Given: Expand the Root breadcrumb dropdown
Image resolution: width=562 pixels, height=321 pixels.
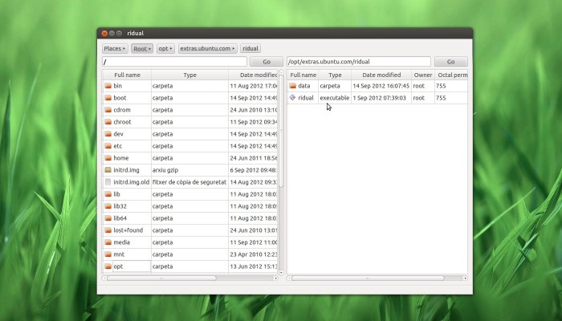Looking at the screenshot, I should point(142,48).
